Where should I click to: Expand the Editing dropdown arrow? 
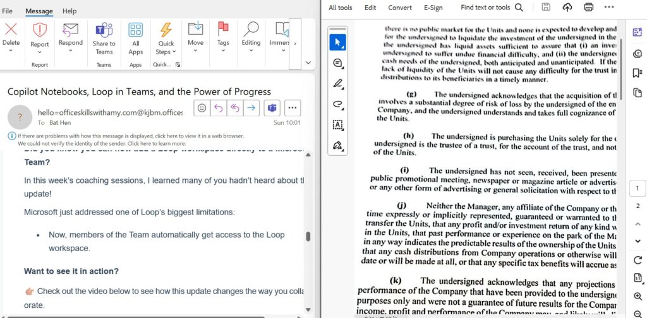pyautogui.click(x=251, y=50)
